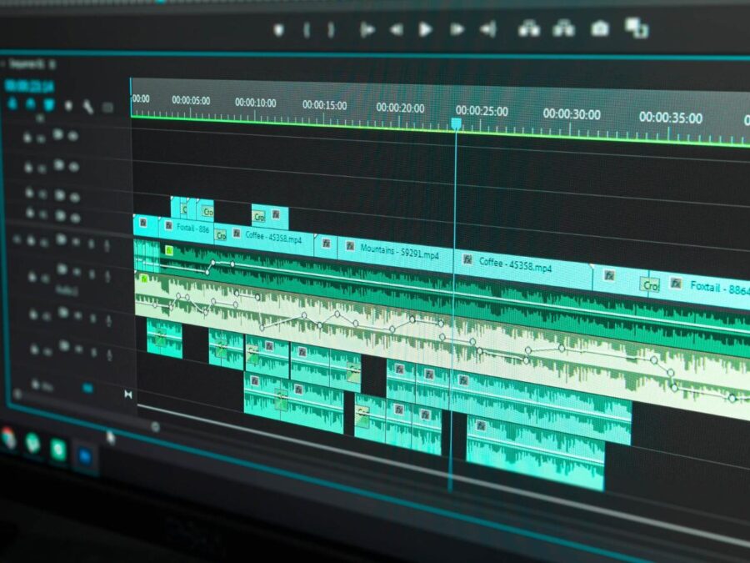
Task: Toggle the captions track options icon
Action: pyautogui.click(x=107, y=108)
